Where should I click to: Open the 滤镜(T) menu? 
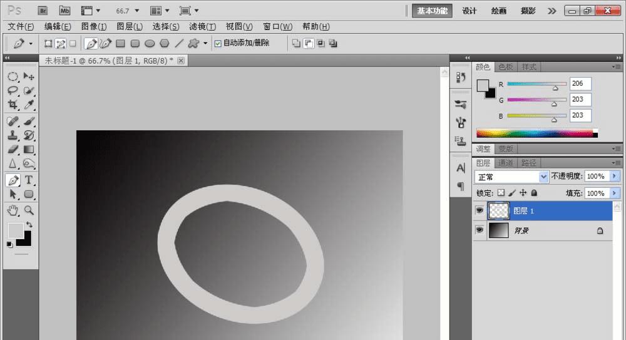pos(202,26)
